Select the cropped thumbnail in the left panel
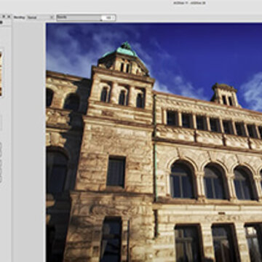 (1, 74)
